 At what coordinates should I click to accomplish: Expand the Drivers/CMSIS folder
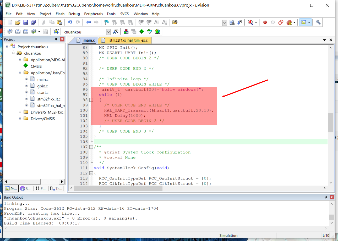(20, 119)
